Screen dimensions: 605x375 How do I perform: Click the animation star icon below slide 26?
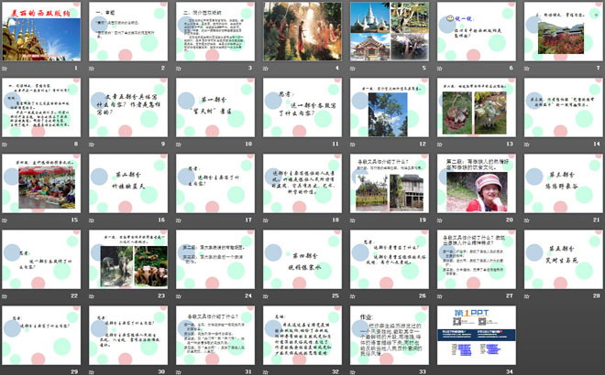[x=353, y=296]
